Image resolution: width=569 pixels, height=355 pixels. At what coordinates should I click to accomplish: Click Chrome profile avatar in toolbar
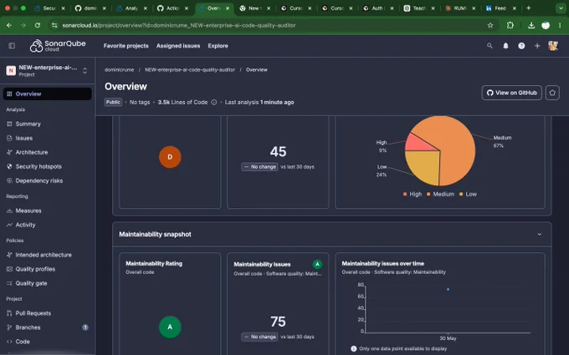(x=546, y=25)
